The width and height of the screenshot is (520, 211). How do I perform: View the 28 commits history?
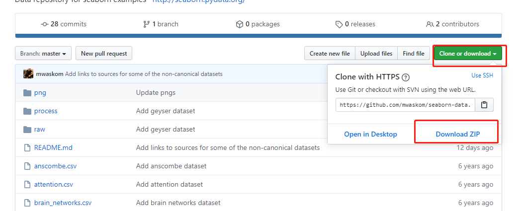(64, 24)
